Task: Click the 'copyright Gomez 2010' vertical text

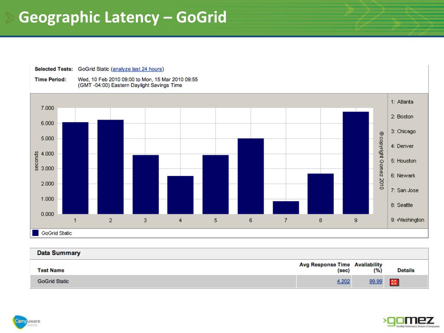Action: click(x=382, y=160)
